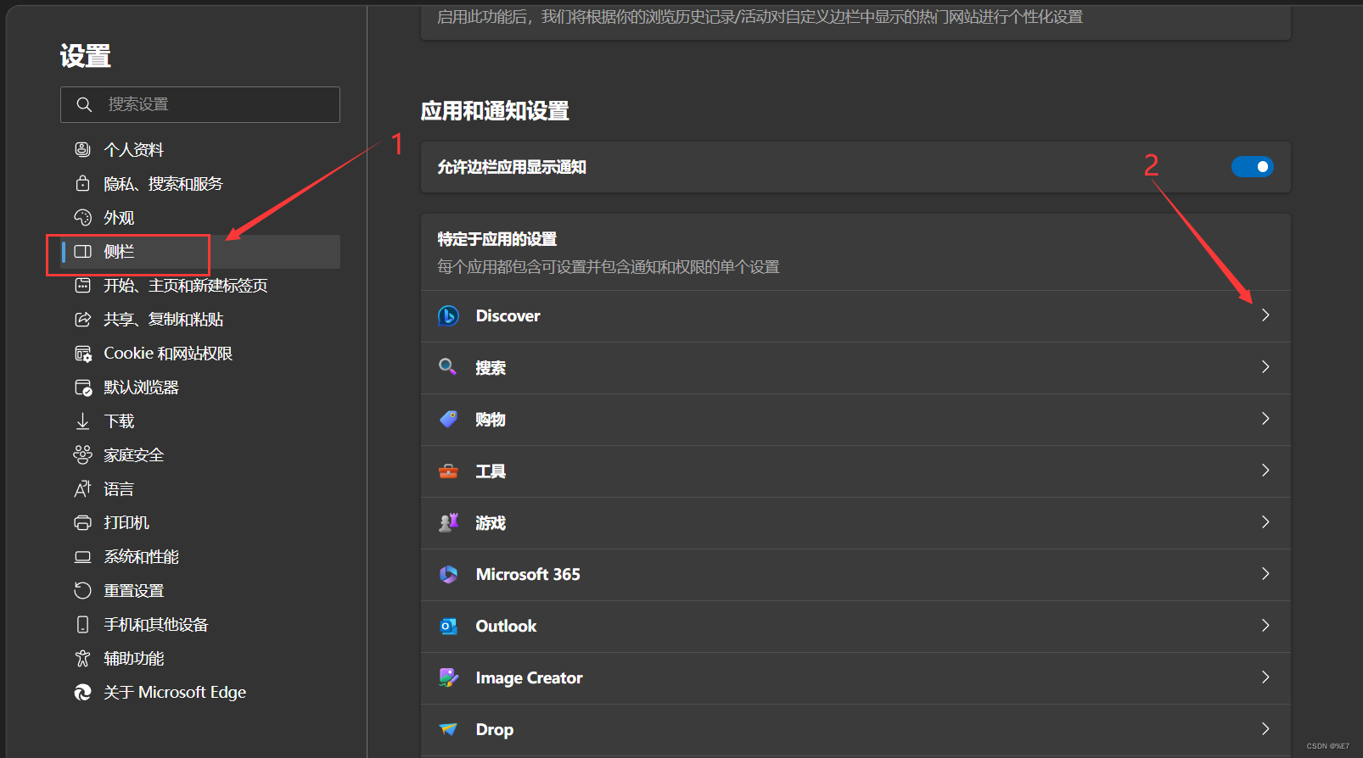Open Outlook app settings

(855, 627)
